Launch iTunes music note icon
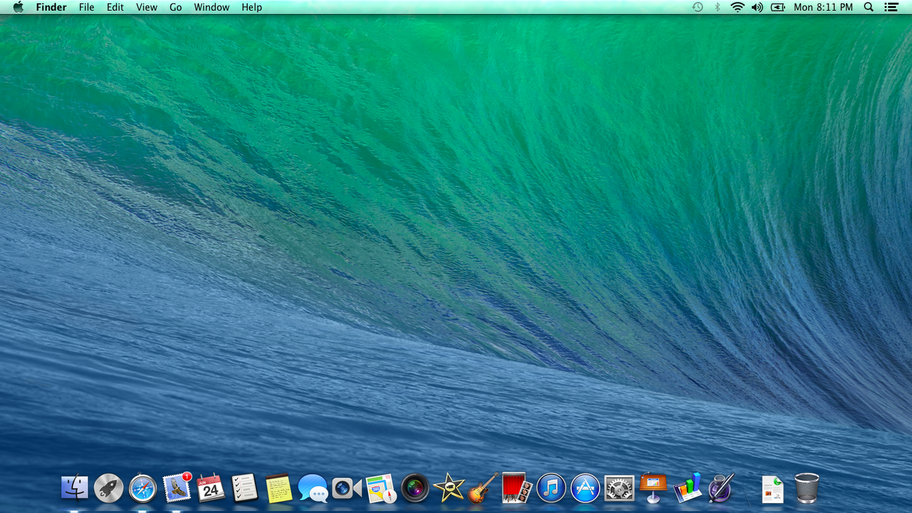The width and height of the screenshot is (912, 513). click(551, 488)
